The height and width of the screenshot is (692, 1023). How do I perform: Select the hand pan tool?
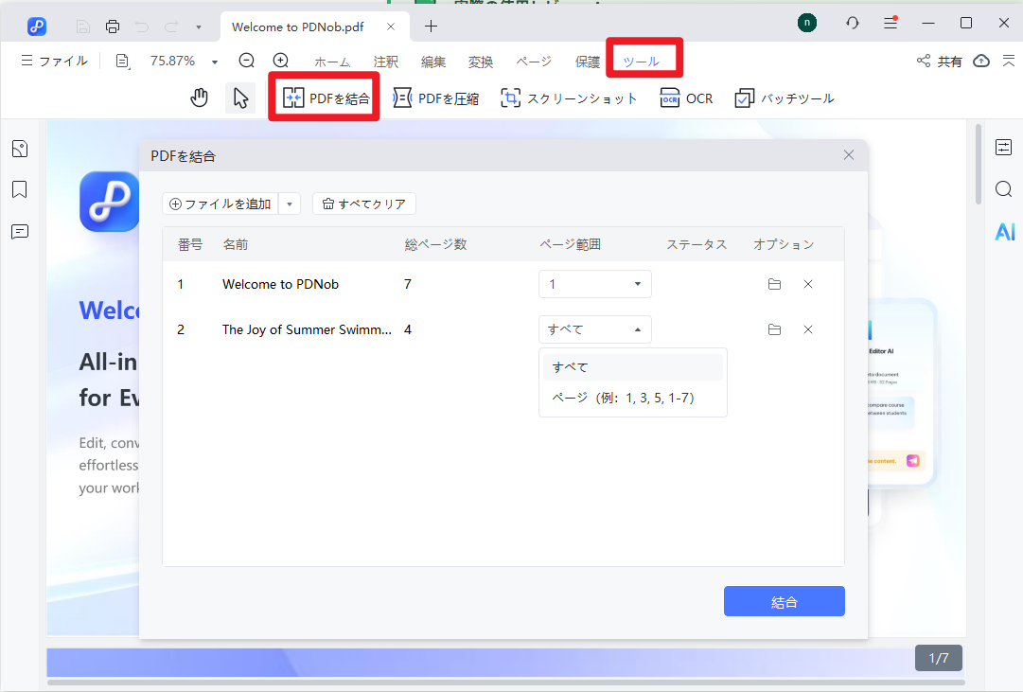[x=199, y=98]
